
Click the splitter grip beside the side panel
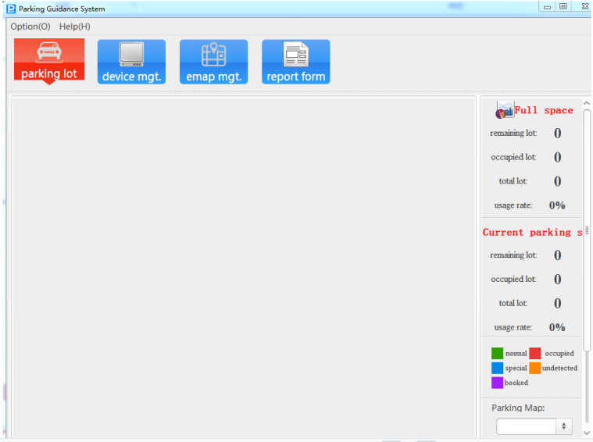pos(587,230)
